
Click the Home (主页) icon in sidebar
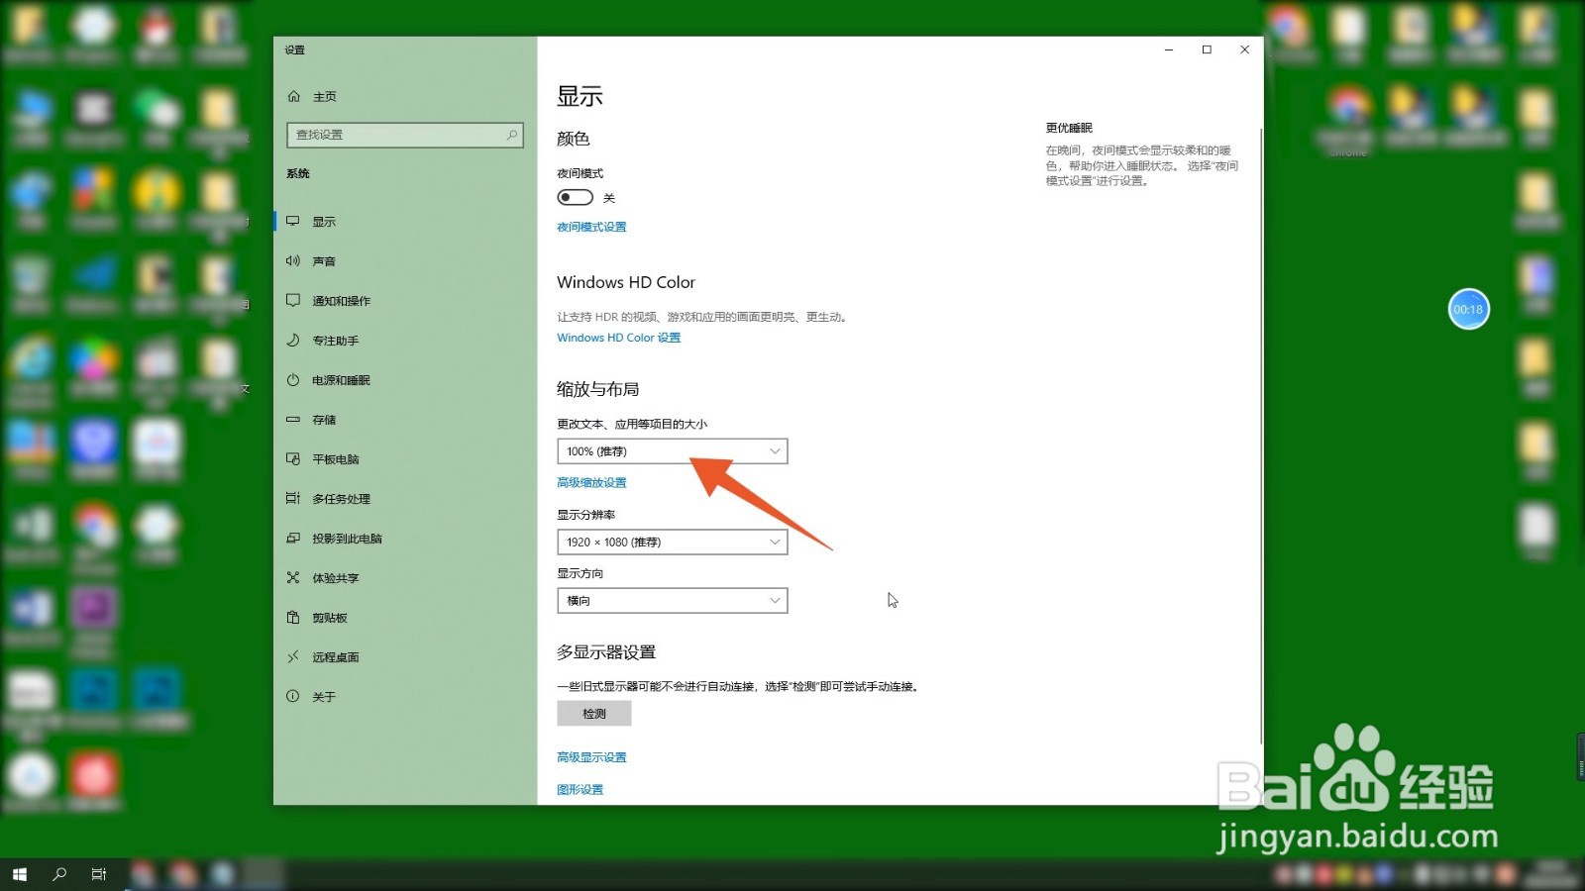293,96
